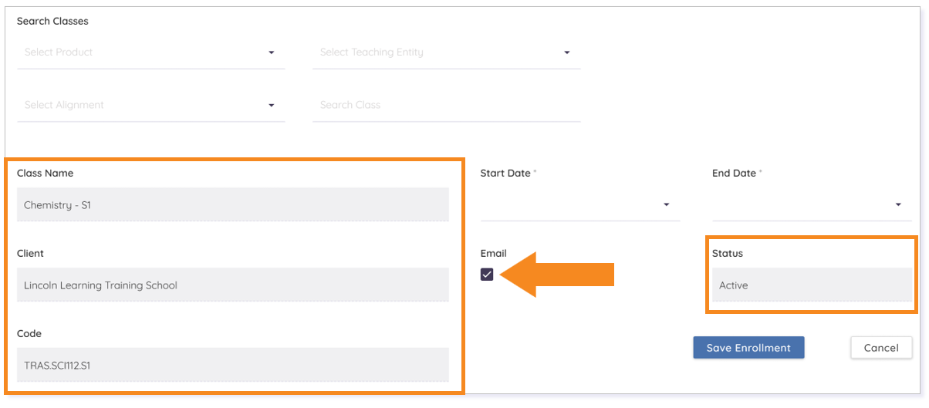Click the orange arrow pointing at Email

[x=557, y=275]
